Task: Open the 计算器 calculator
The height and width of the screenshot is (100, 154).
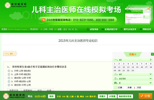Action: coord(112,96)
